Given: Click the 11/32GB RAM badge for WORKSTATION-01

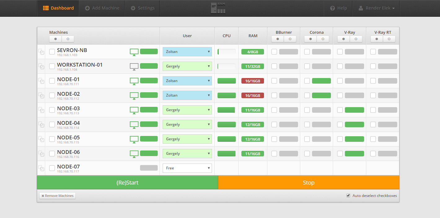Looking at the screenshot, I should (253, 66).
